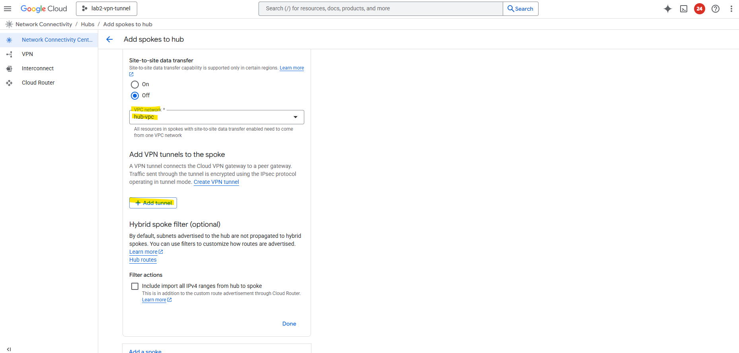Open the three-dot settings menu
The height and width of the screenshot is (353, 739).
pyautogui.click(x=731, y=9)
